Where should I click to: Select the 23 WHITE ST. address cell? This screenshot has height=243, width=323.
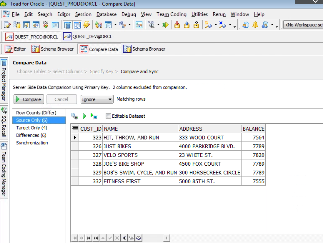[x=209, y=155]
